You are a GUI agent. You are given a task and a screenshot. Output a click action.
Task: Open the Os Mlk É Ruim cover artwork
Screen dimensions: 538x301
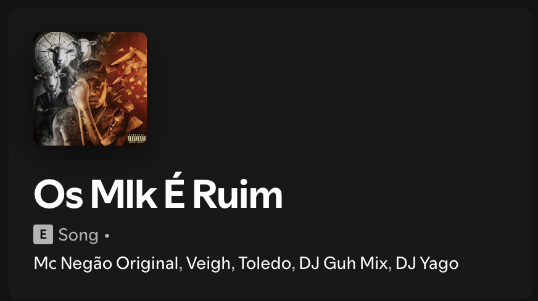coord(90,89)
